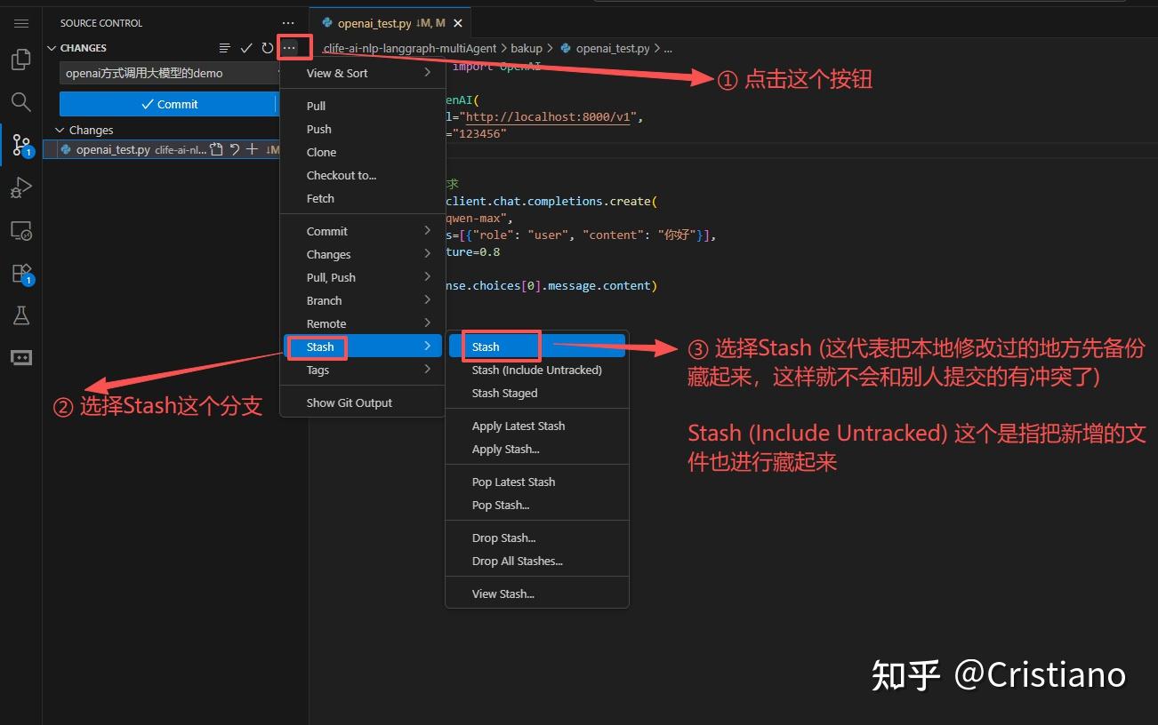Screen dimensions: 1158x725
Task: Select Stash (Include Untracked) menu entry
Action: click(x=537, y=370)
